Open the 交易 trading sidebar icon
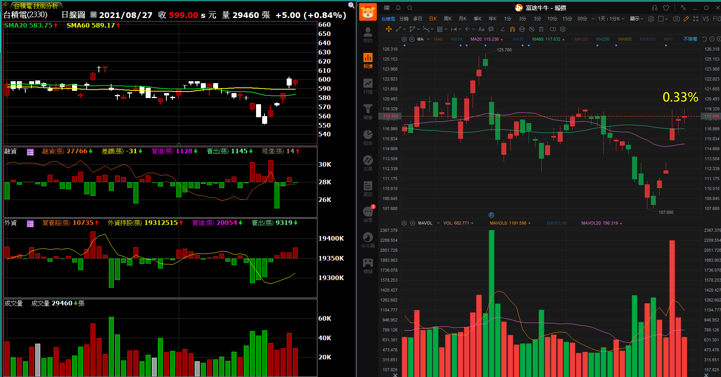 [x=368, y=163]
